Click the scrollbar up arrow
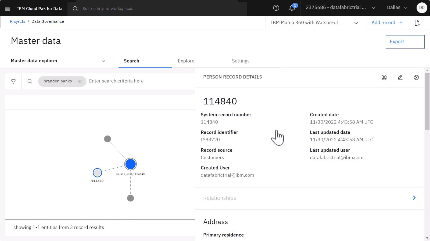430x241 pixels. coord(427,71)
